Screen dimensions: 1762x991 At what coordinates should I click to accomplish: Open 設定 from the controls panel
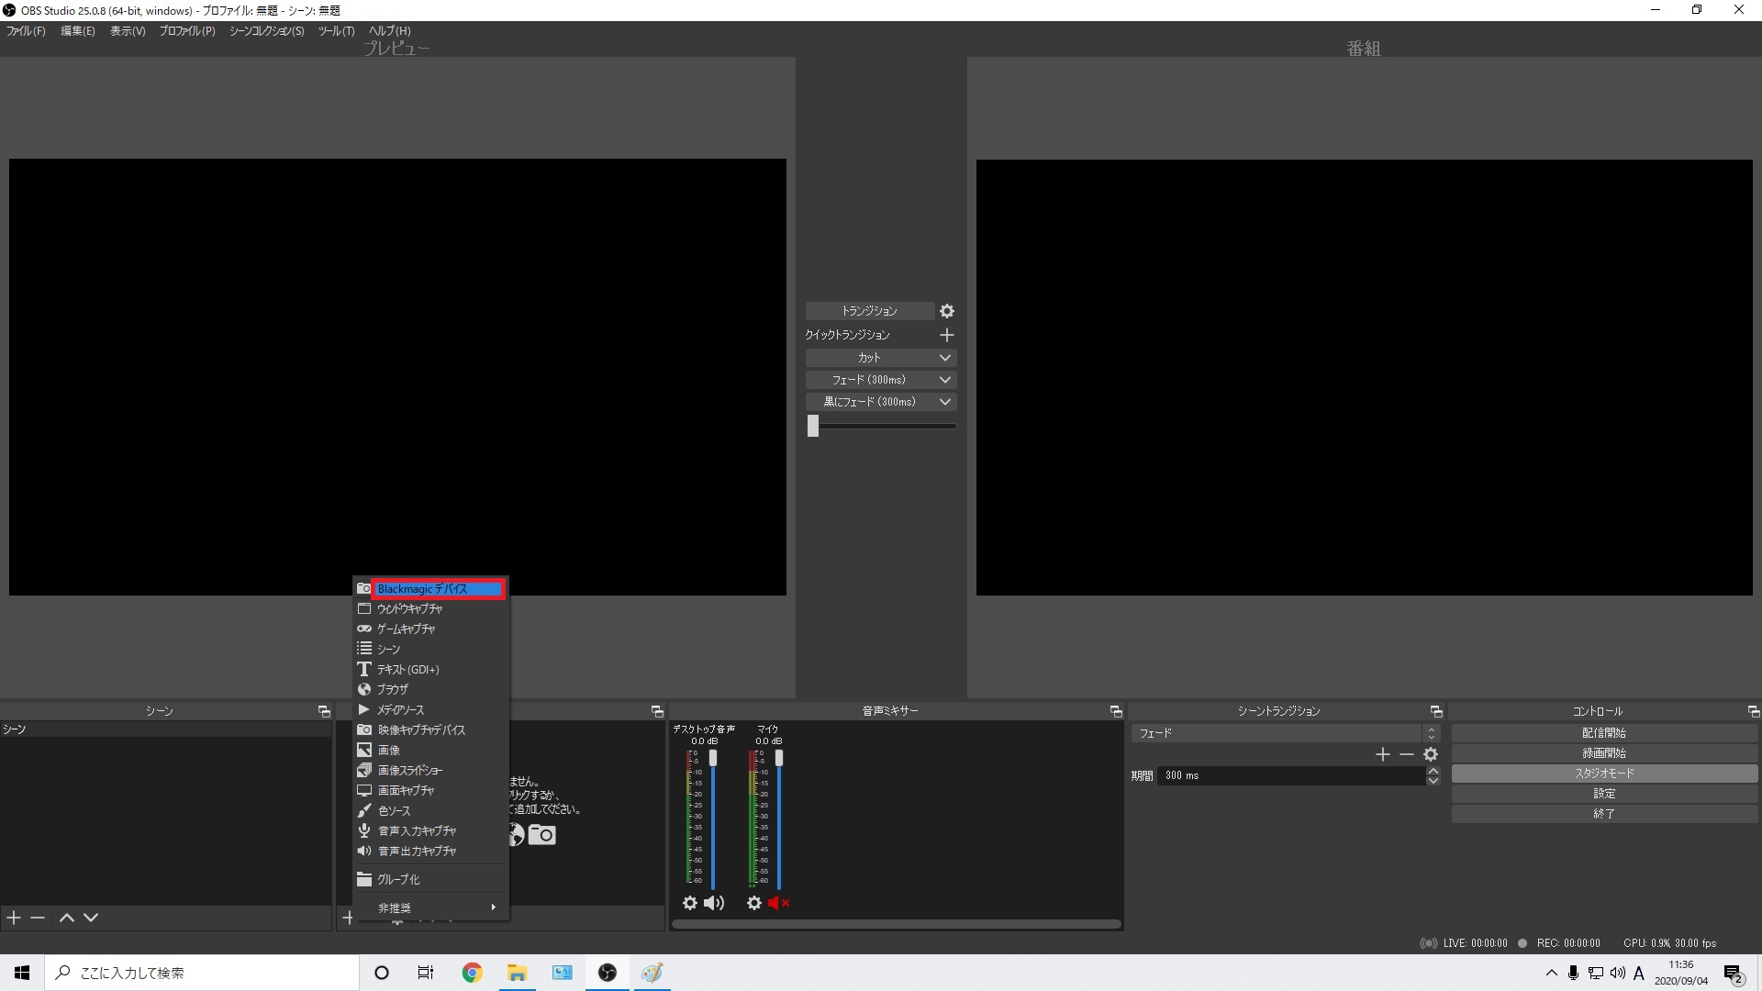tap(1604, 794)
